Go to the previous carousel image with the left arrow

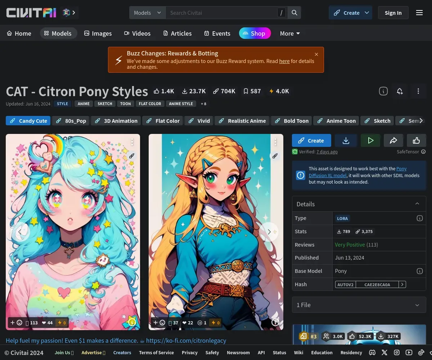tap(21, 232)
